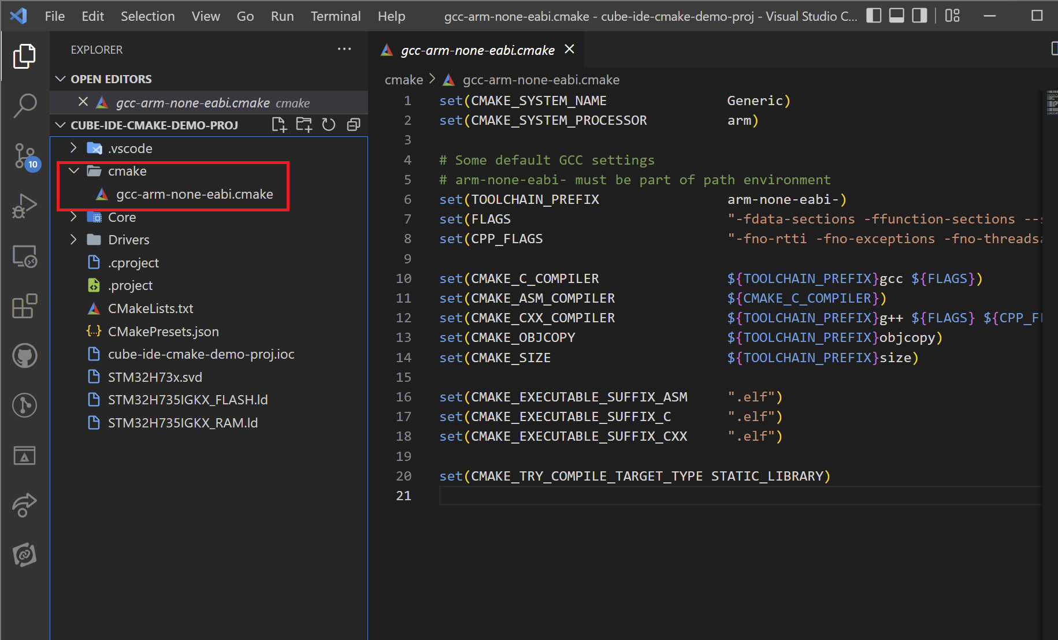Expand the Core folder

(x=73, y=217)
